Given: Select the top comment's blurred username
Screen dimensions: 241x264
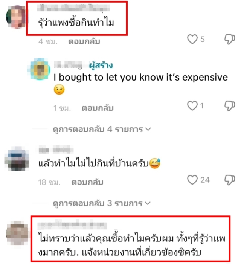Looking at the screenshot, I should click(73, 8).
